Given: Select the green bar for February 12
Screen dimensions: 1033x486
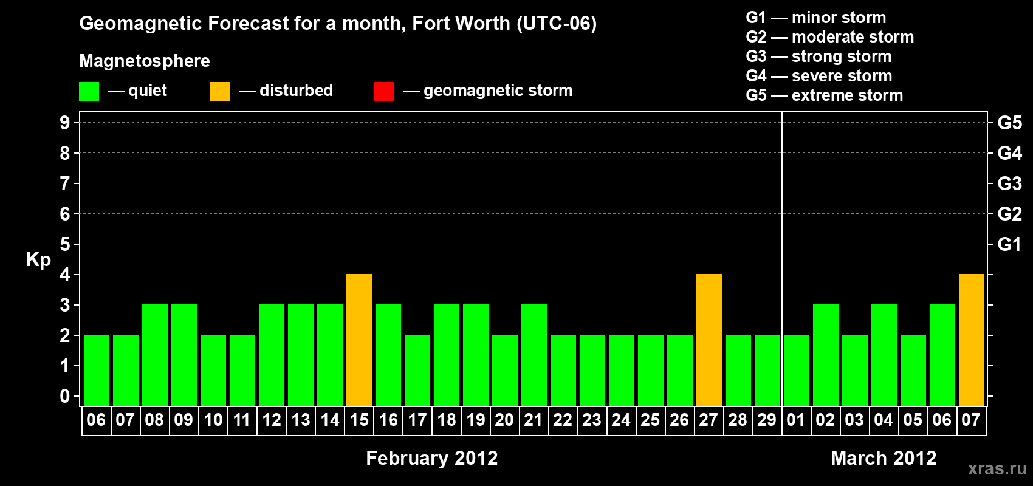Looking at the screenshot, I should 272,355.
